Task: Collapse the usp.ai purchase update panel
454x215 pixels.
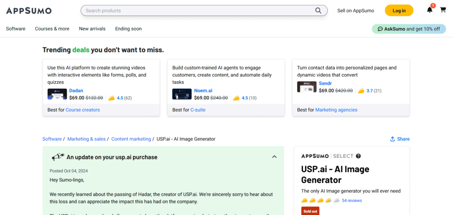Action: tap(274, 157)
